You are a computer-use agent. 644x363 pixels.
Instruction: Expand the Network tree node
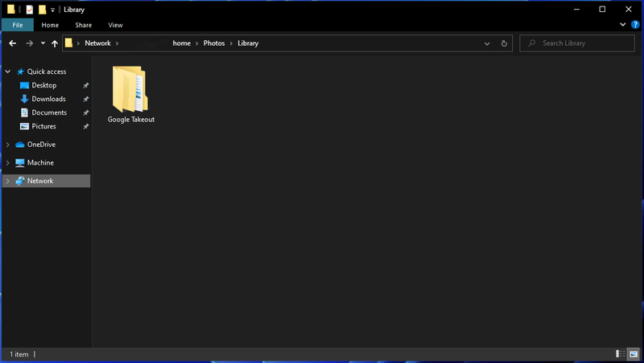[x=8, y=181]
